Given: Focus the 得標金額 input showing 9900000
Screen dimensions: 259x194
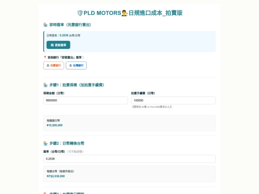Looking at the screenshot, I should click(85, 100).
